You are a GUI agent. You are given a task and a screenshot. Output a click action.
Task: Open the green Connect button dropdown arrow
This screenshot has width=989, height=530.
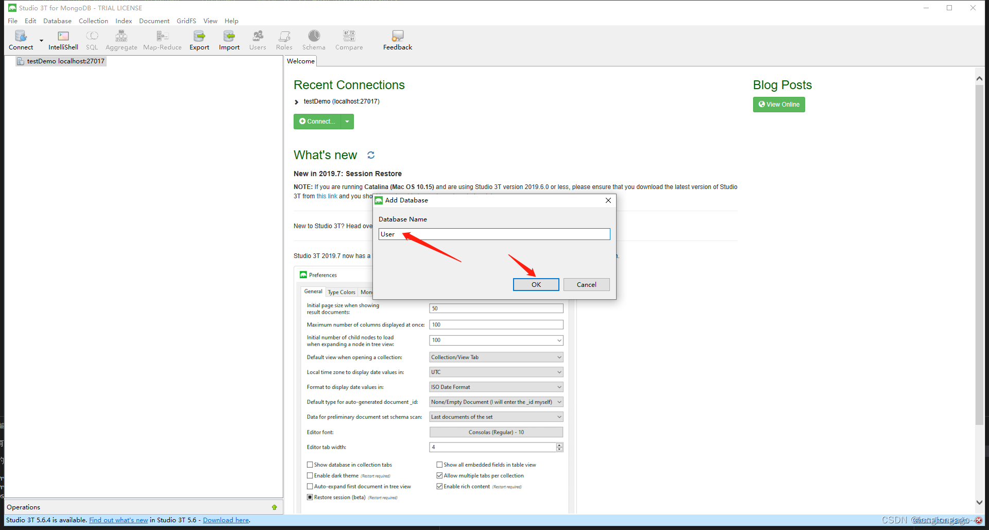tap(347, 122)
